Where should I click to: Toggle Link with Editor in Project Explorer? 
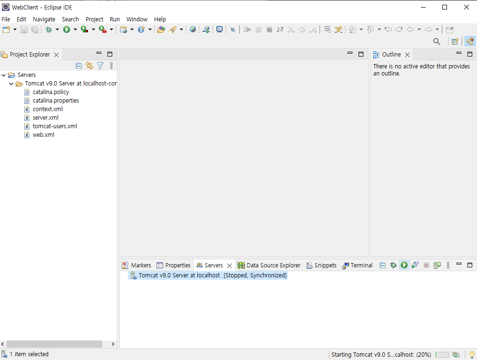point(89,66)
